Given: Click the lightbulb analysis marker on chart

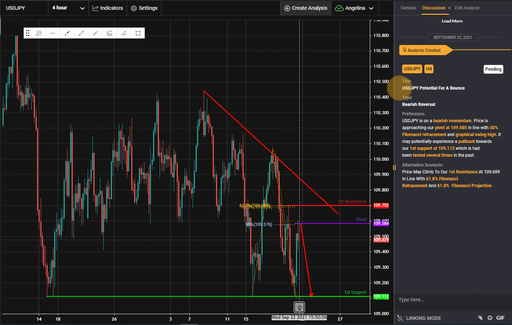Looking at the screenshot, I should click(x=300, y=308).
